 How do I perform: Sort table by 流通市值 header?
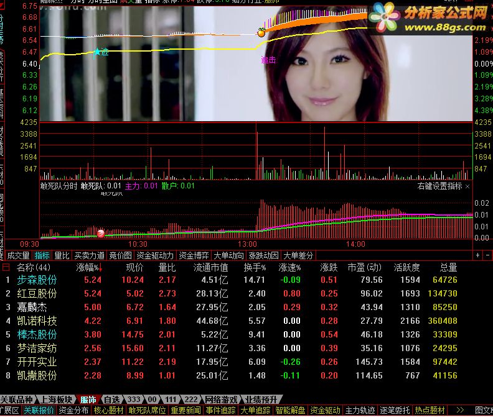(x=210, y=267)
